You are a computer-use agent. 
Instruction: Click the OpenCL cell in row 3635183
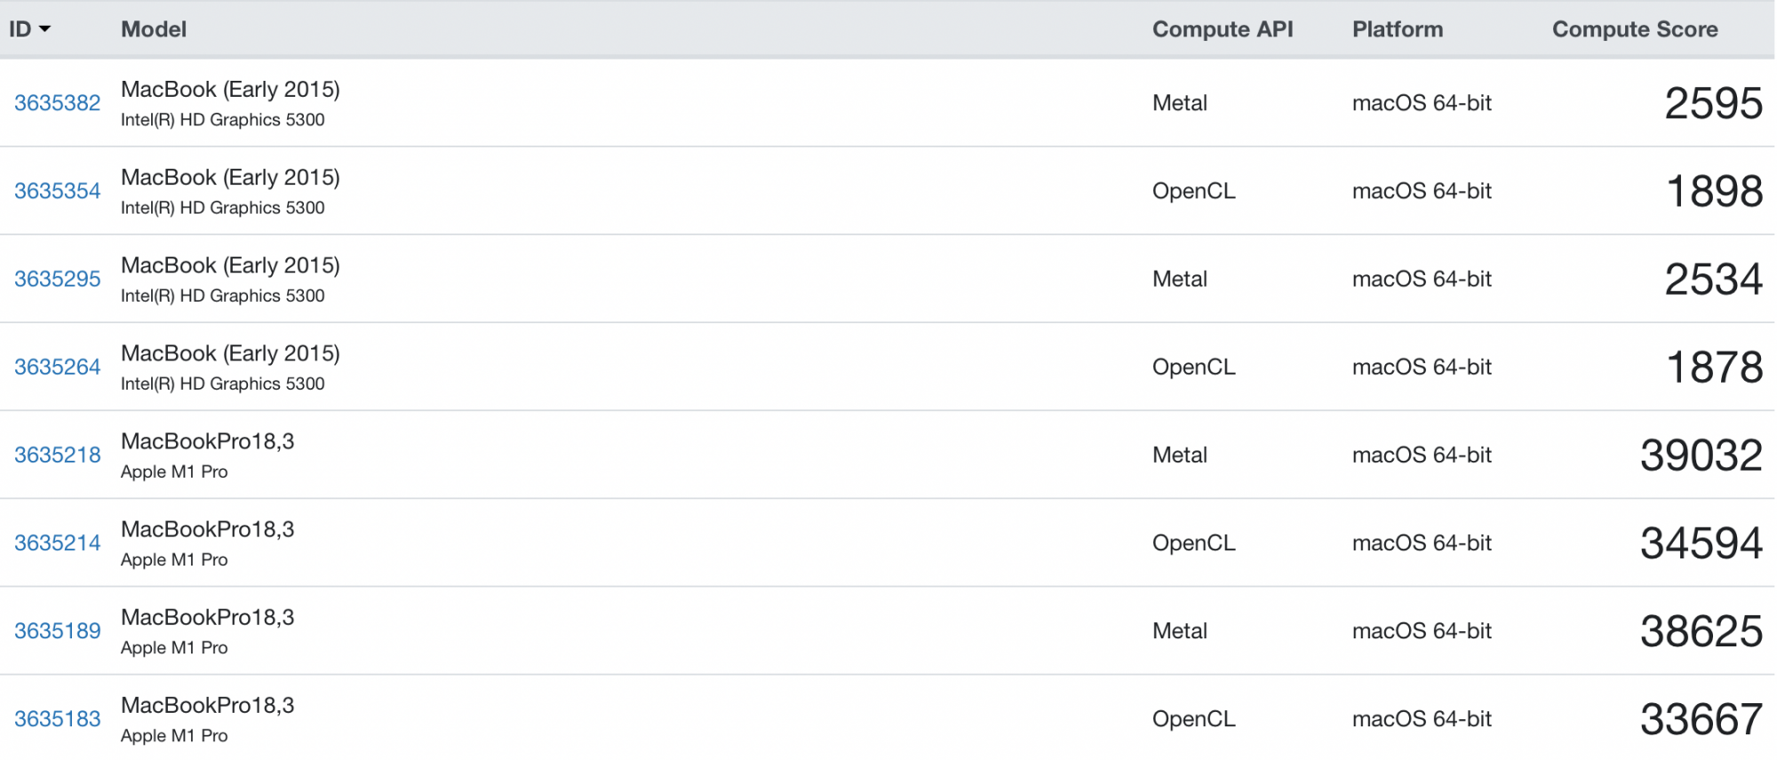[x=1194, y=718]
